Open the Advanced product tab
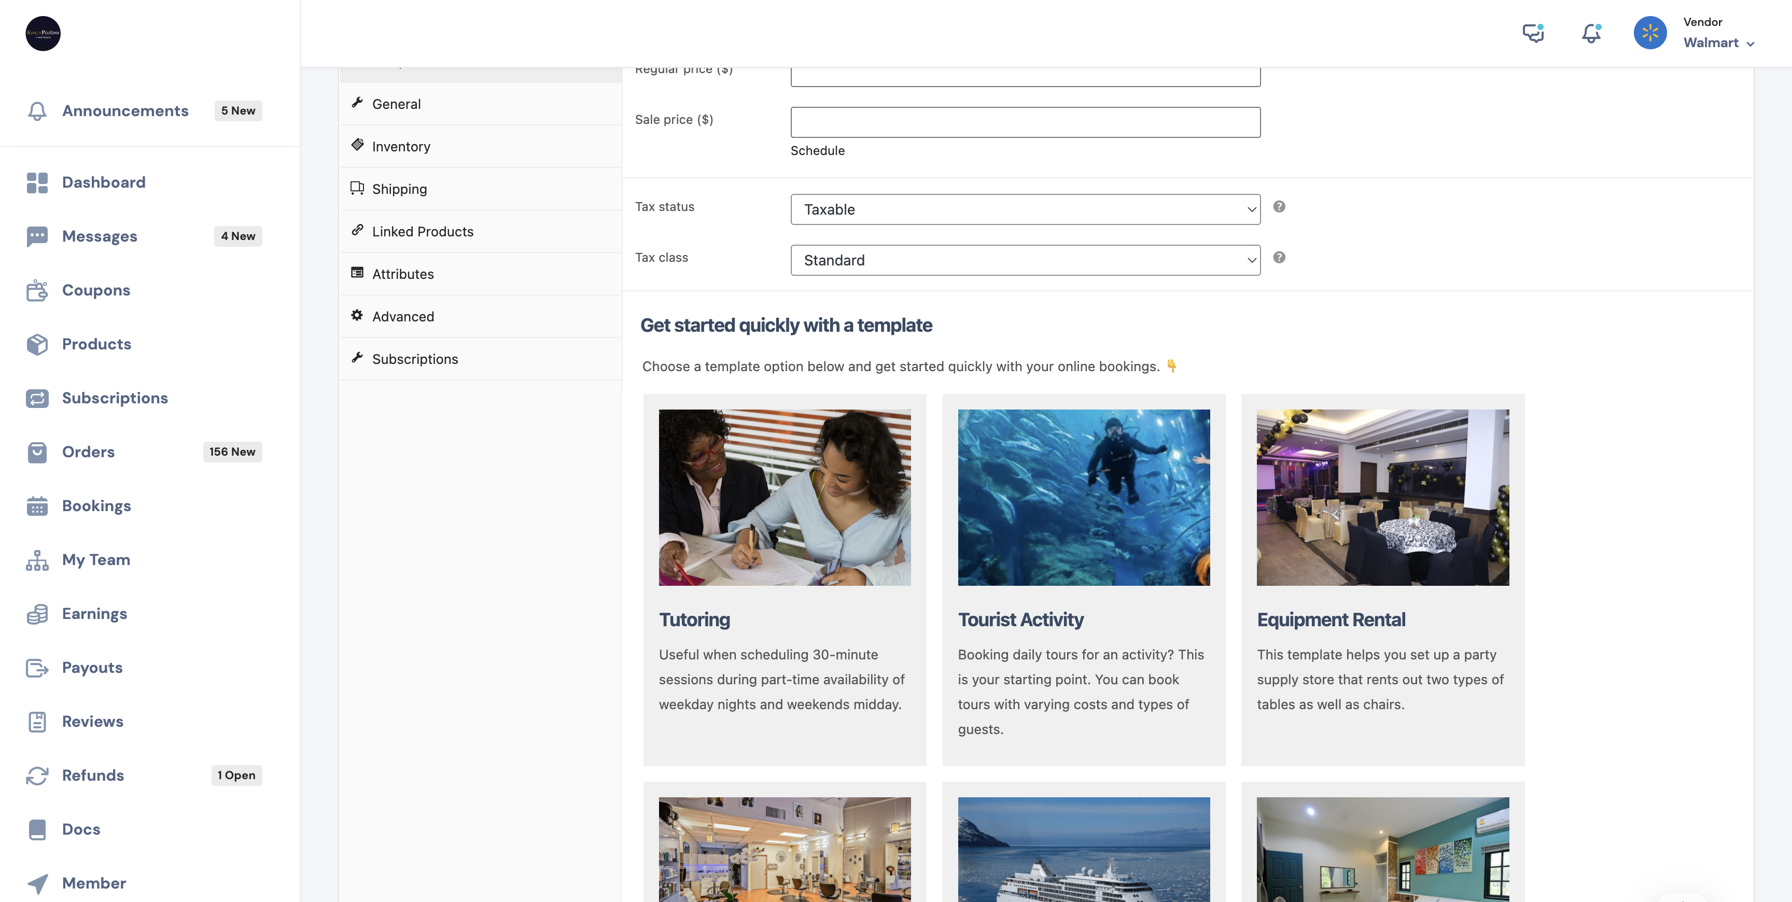 [480, 316]
